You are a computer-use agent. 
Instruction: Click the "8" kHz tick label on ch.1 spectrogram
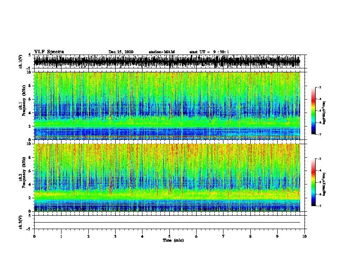[30, 86]
